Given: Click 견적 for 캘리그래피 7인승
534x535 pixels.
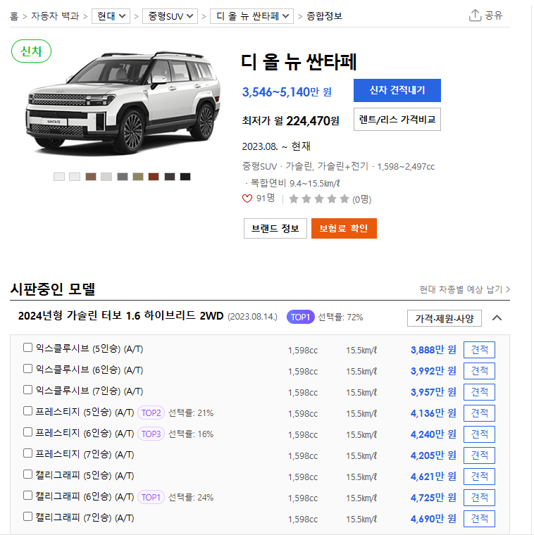Looking at the screenshot, I should click(x=479, y=519).
